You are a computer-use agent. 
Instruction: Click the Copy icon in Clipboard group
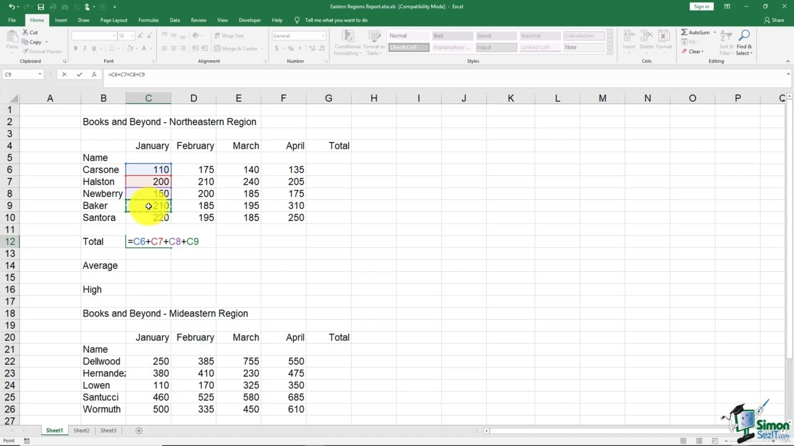click(25, 42)
